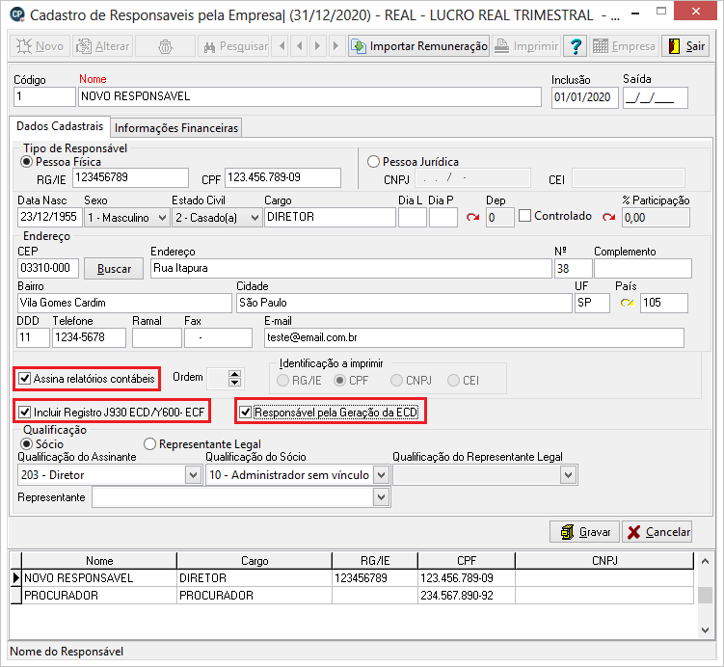Click the Telefone input field

point(89,338)
